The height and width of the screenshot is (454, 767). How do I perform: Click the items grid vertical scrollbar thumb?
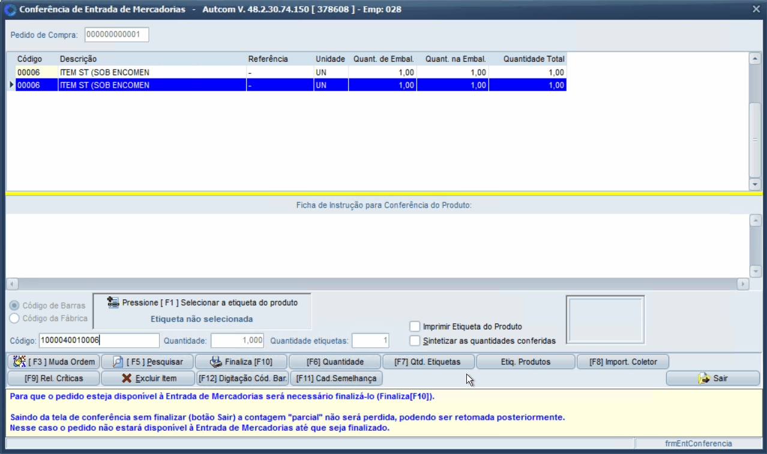click(755, 140)
